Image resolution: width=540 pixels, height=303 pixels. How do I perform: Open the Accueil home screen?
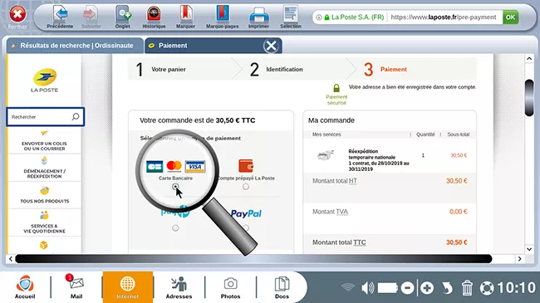[x=25, y=287]
